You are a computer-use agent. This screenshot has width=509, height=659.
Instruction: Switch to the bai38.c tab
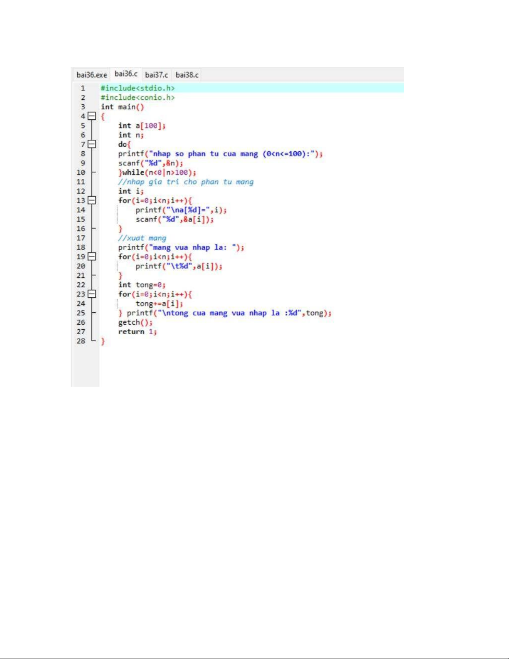click(187, 75)
